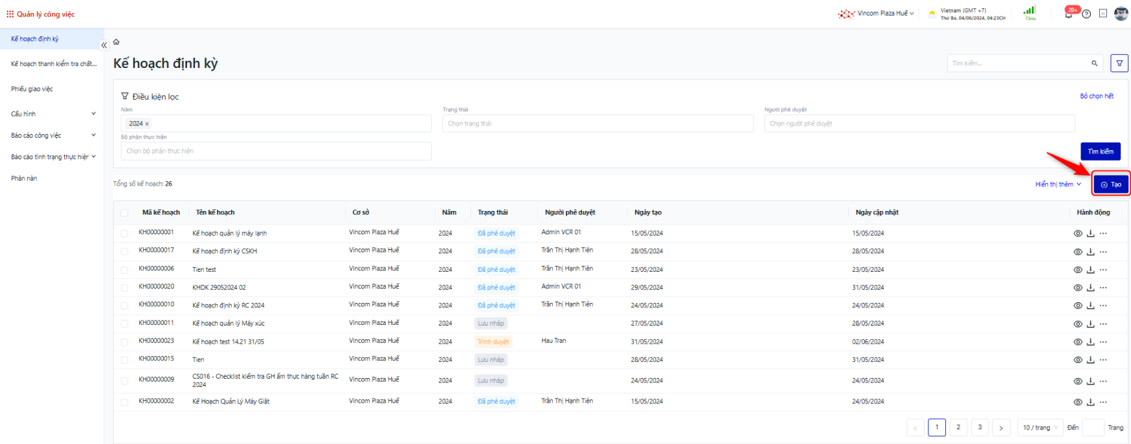This screenshot has height=444, width=1131.
Task: Open Phiếu giao việc in the sidebar
Action: (32, 89)
